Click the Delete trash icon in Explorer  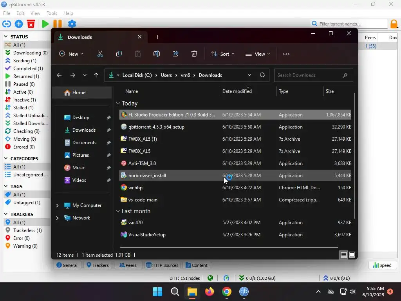[194, 54]
